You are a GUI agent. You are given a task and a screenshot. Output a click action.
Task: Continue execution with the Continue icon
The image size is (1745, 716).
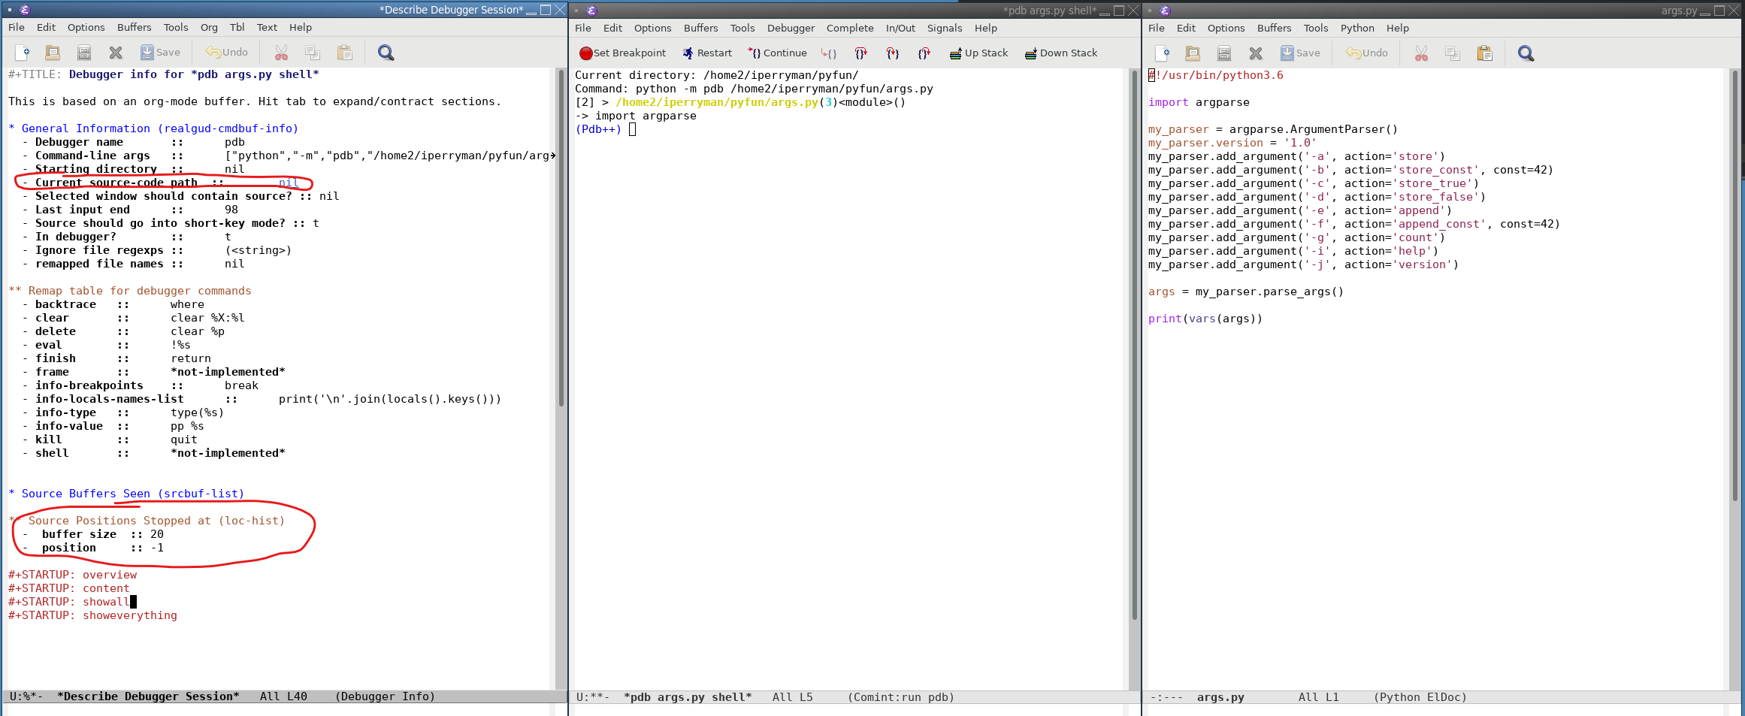click(x=777, y=53)
